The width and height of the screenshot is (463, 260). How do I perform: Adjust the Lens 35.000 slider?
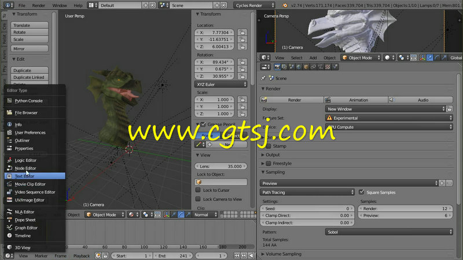click(x=221, y=166)
